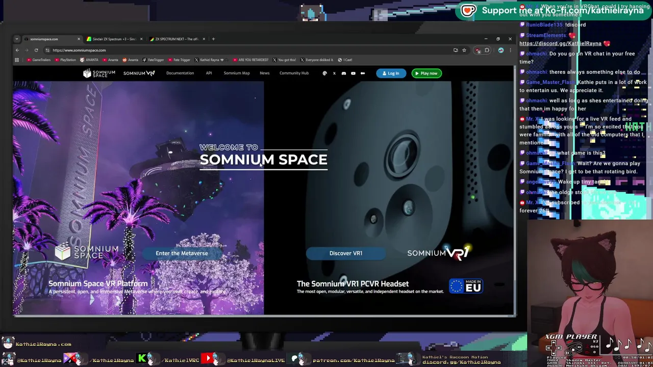Open site information icon in address bar

point(47,50)
